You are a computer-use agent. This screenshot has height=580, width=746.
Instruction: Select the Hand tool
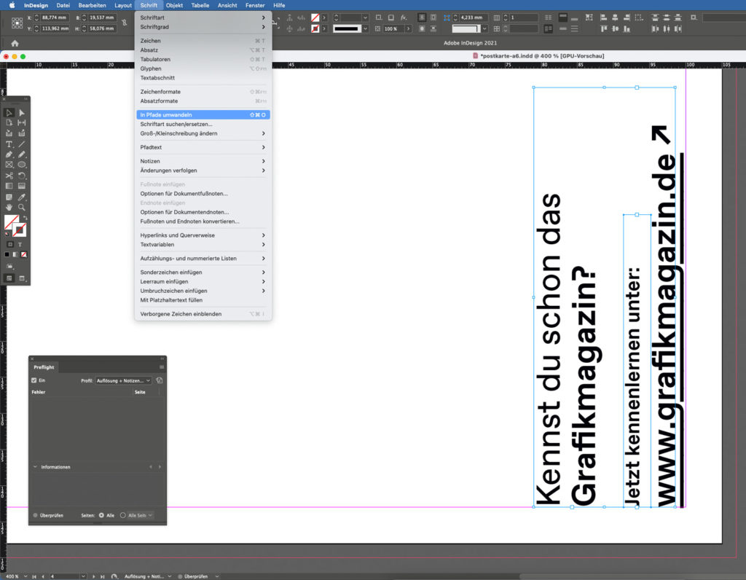click(9, 208)
